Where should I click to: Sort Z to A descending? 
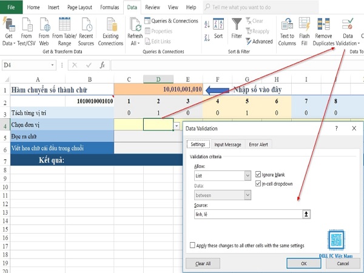point(207,38)
